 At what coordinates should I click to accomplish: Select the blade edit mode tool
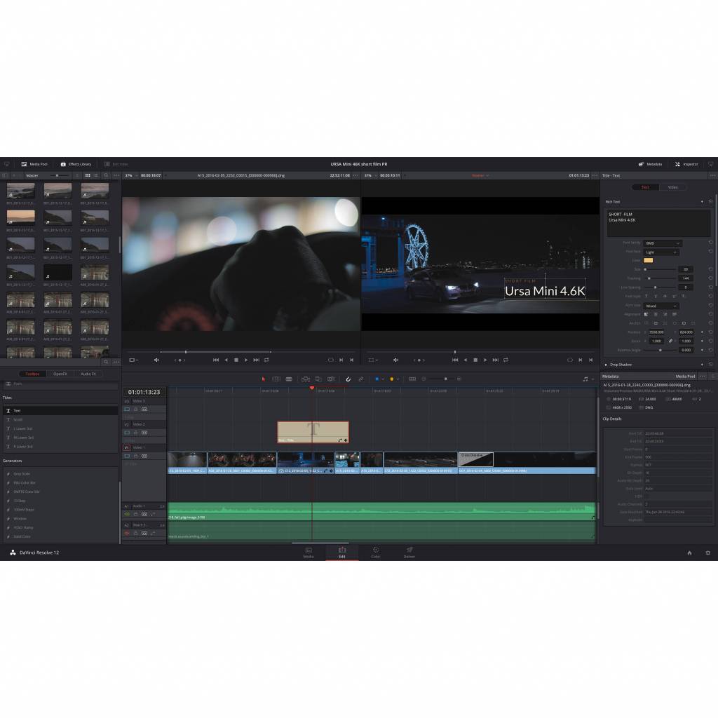pyautogui.click(x=289, y=379)
